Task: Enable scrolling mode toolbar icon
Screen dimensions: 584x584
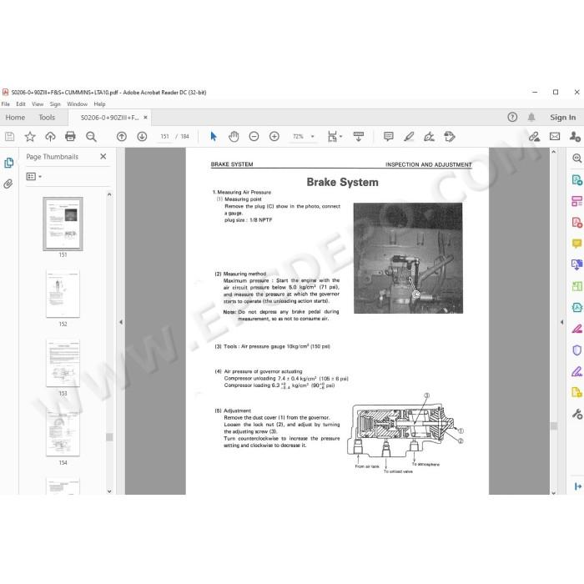Action: point(359,137)
